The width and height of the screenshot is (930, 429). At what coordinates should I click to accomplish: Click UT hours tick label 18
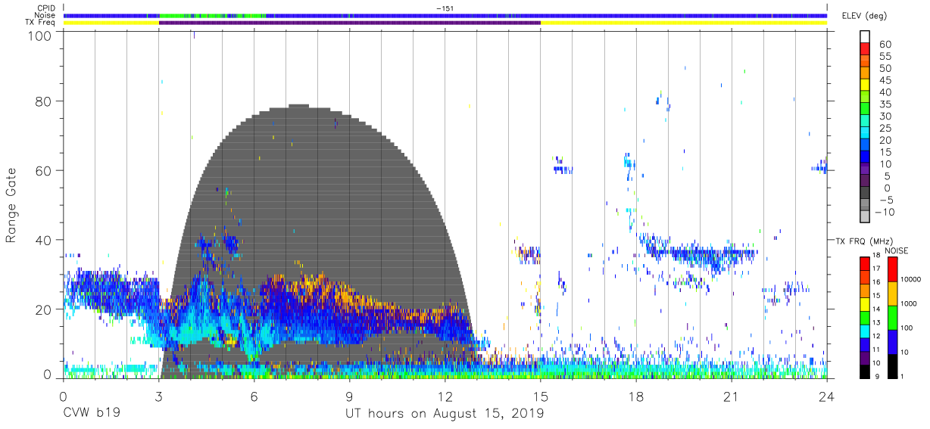[635, 396]
